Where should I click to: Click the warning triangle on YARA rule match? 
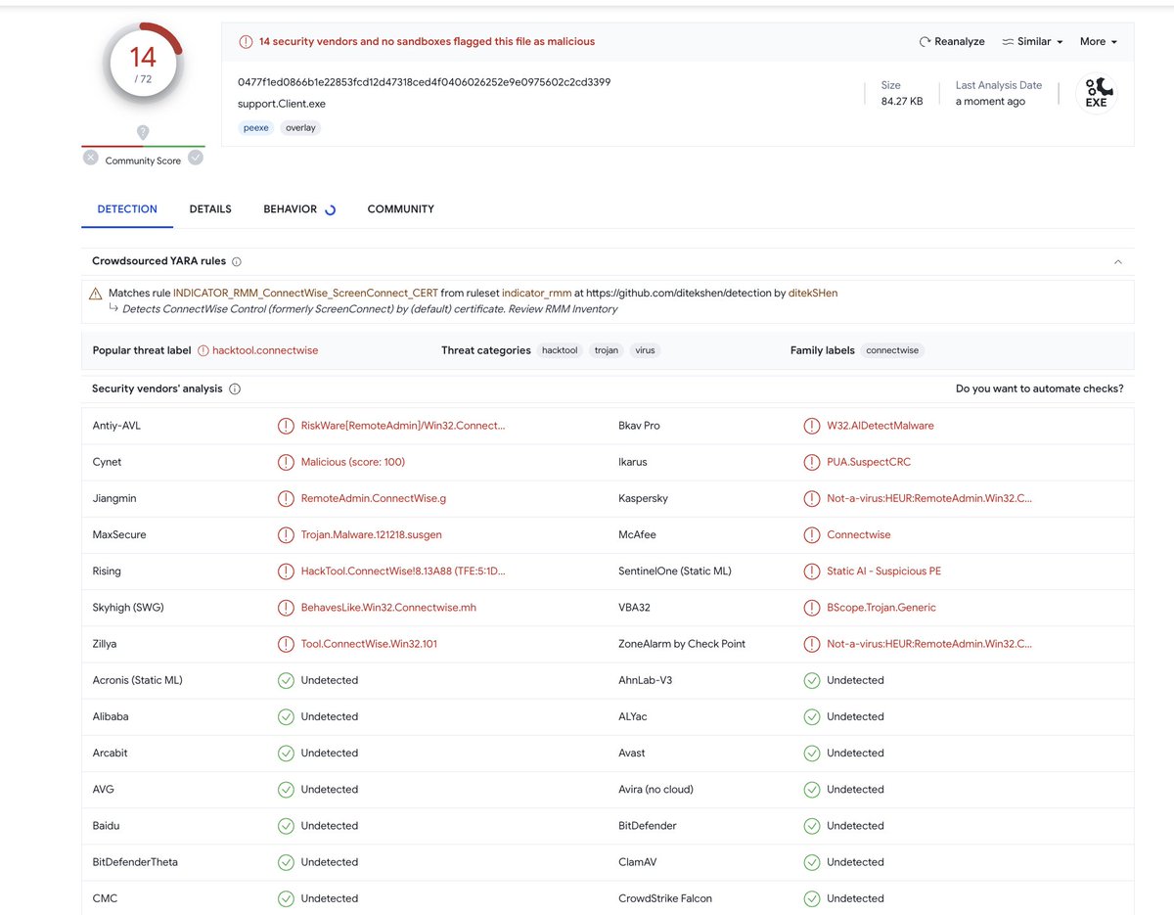(x=95, y=294)
